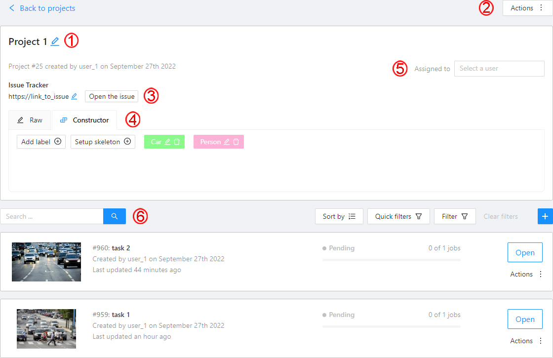Go back to projects link

[42, 8]
